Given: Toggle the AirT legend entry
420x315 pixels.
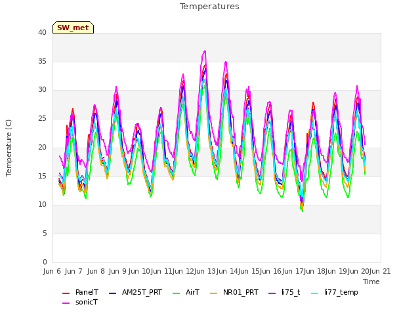Looking at the screenshot, I should (186, 292).
